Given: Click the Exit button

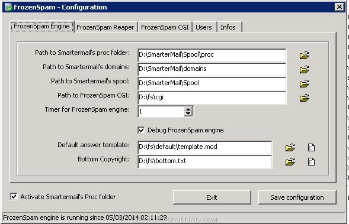Looking at the screenshot, I should point(212,197).
